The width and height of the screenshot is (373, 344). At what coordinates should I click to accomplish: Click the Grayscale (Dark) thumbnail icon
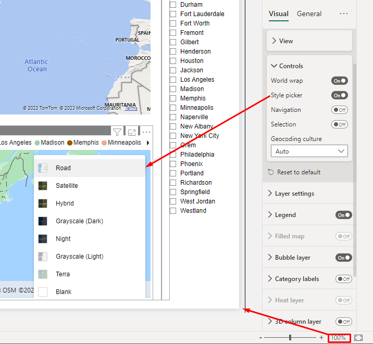coord(43,221)
